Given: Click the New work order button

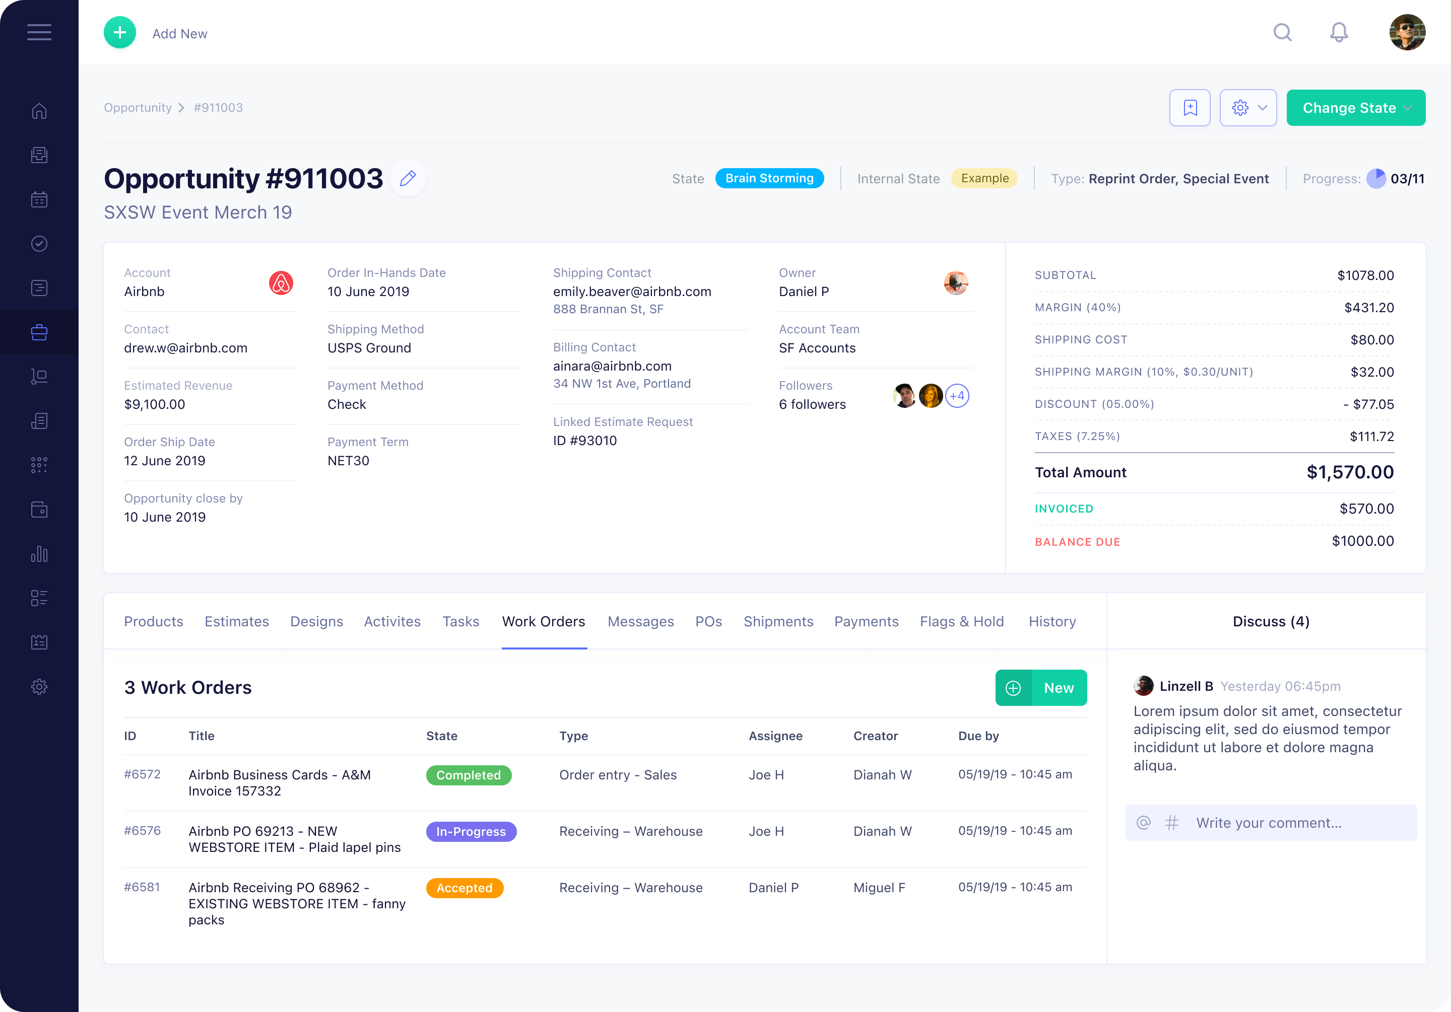Looking at the screenshot, I should click(1040, 688).
